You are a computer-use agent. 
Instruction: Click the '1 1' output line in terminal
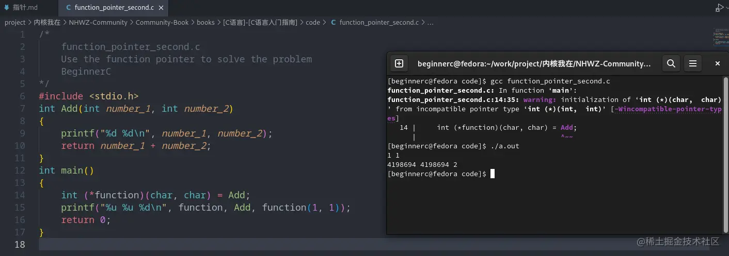click(x=393, y=156)
